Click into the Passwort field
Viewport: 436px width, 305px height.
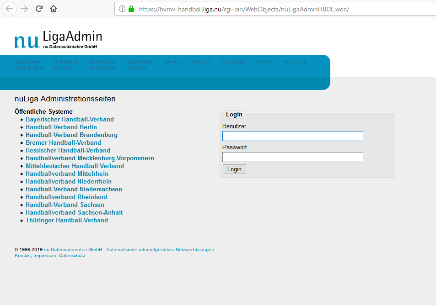292,157
